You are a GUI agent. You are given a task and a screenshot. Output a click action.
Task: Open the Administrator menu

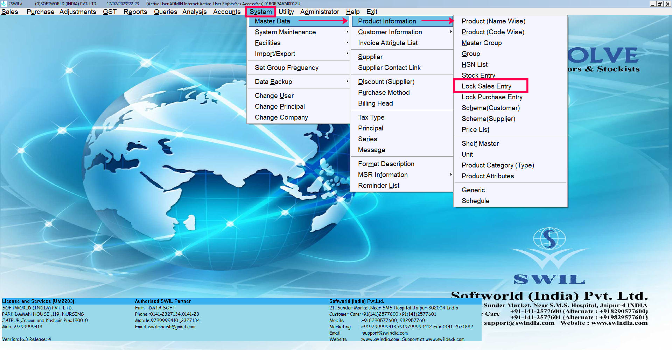pos(320,12)
